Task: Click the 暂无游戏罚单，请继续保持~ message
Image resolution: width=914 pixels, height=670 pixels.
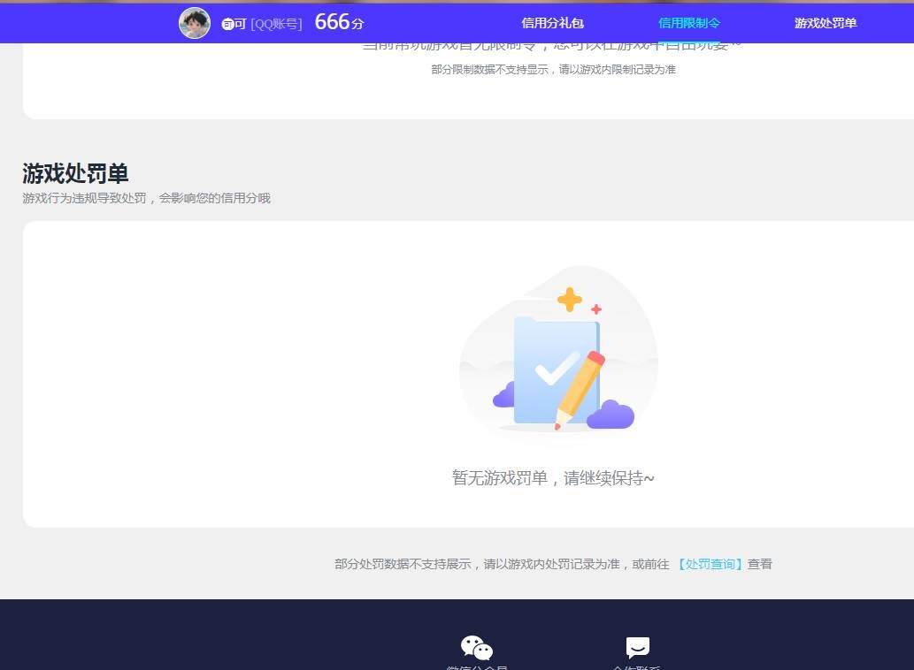Action: [x=553, y=478]
